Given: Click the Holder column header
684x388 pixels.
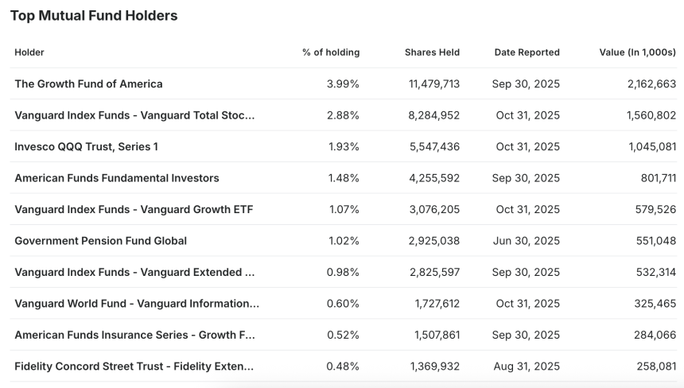Looking at the screenshot, I should [x=29, y=52].
